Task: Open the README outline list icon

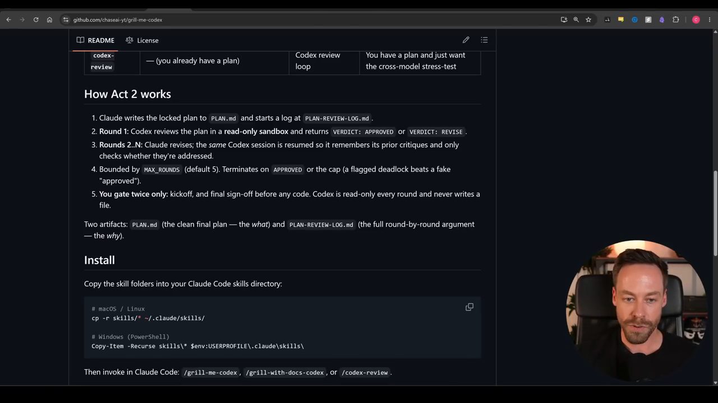Action: click(484, 40)
